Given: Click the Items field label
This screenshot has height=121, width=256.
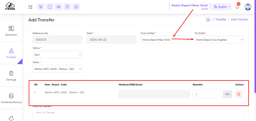Looking at the screenshot, I should [36, 62].
